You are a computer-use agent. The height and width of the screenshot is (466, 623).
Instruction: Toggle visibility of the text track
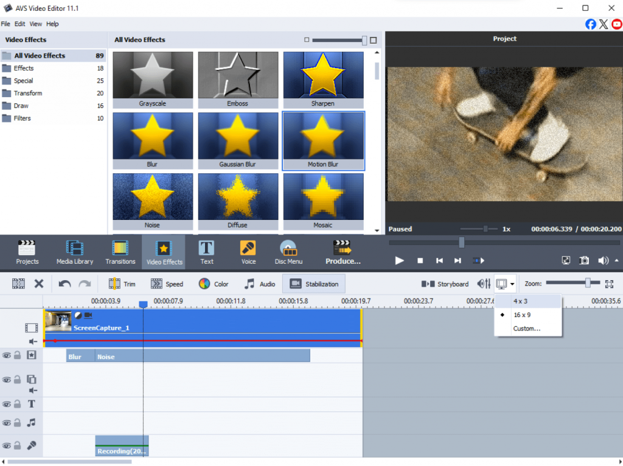[x=7, y=404]
